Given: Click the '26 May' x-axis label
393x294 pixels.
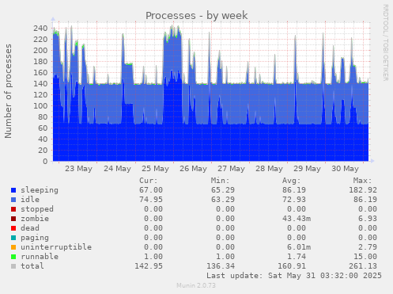Looking at the screenshot, I should 193,169.
